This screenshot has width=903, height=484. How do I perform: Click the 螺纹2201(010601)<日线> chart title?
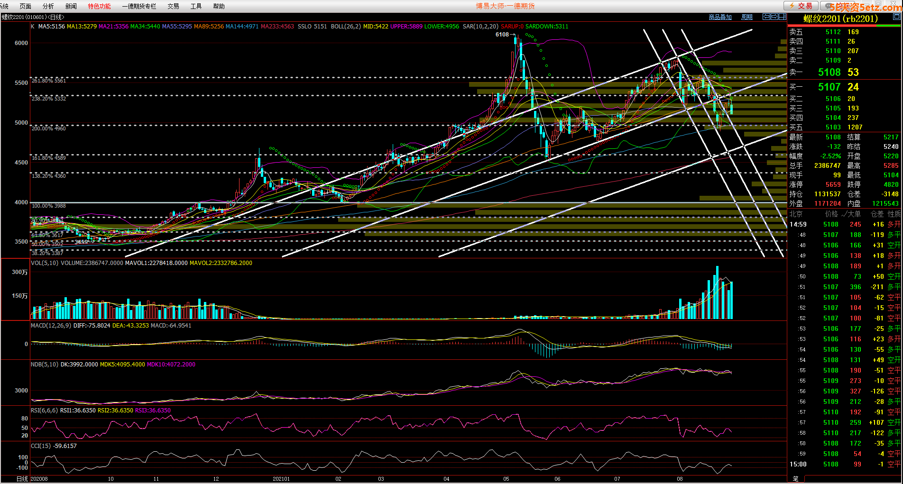point(33,17)
